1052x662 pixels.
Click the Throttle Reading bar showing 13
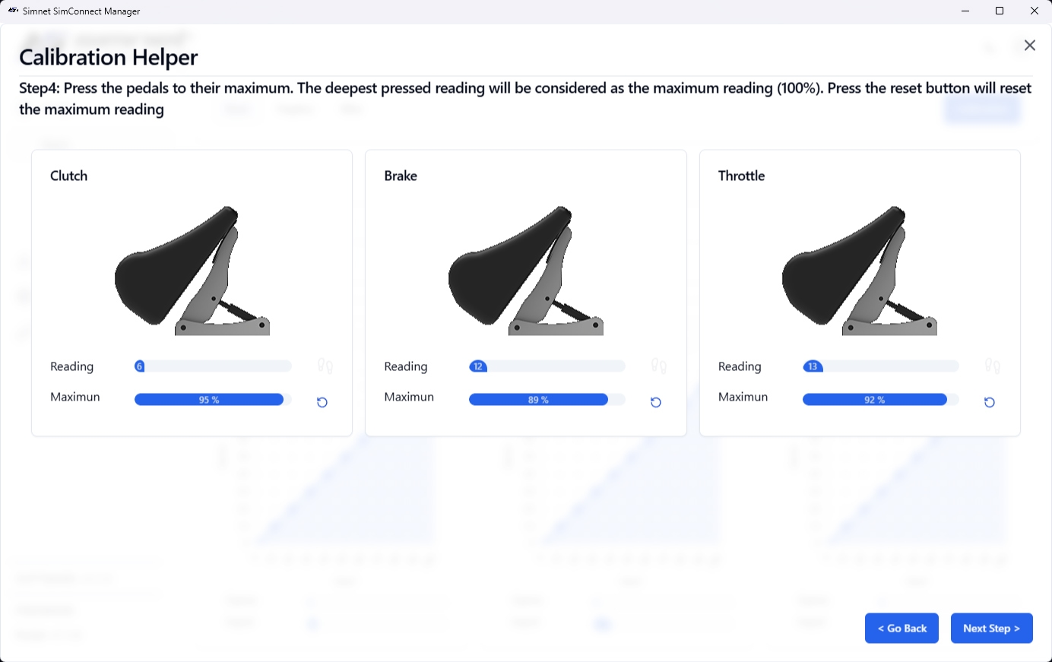tap(880, 366)
